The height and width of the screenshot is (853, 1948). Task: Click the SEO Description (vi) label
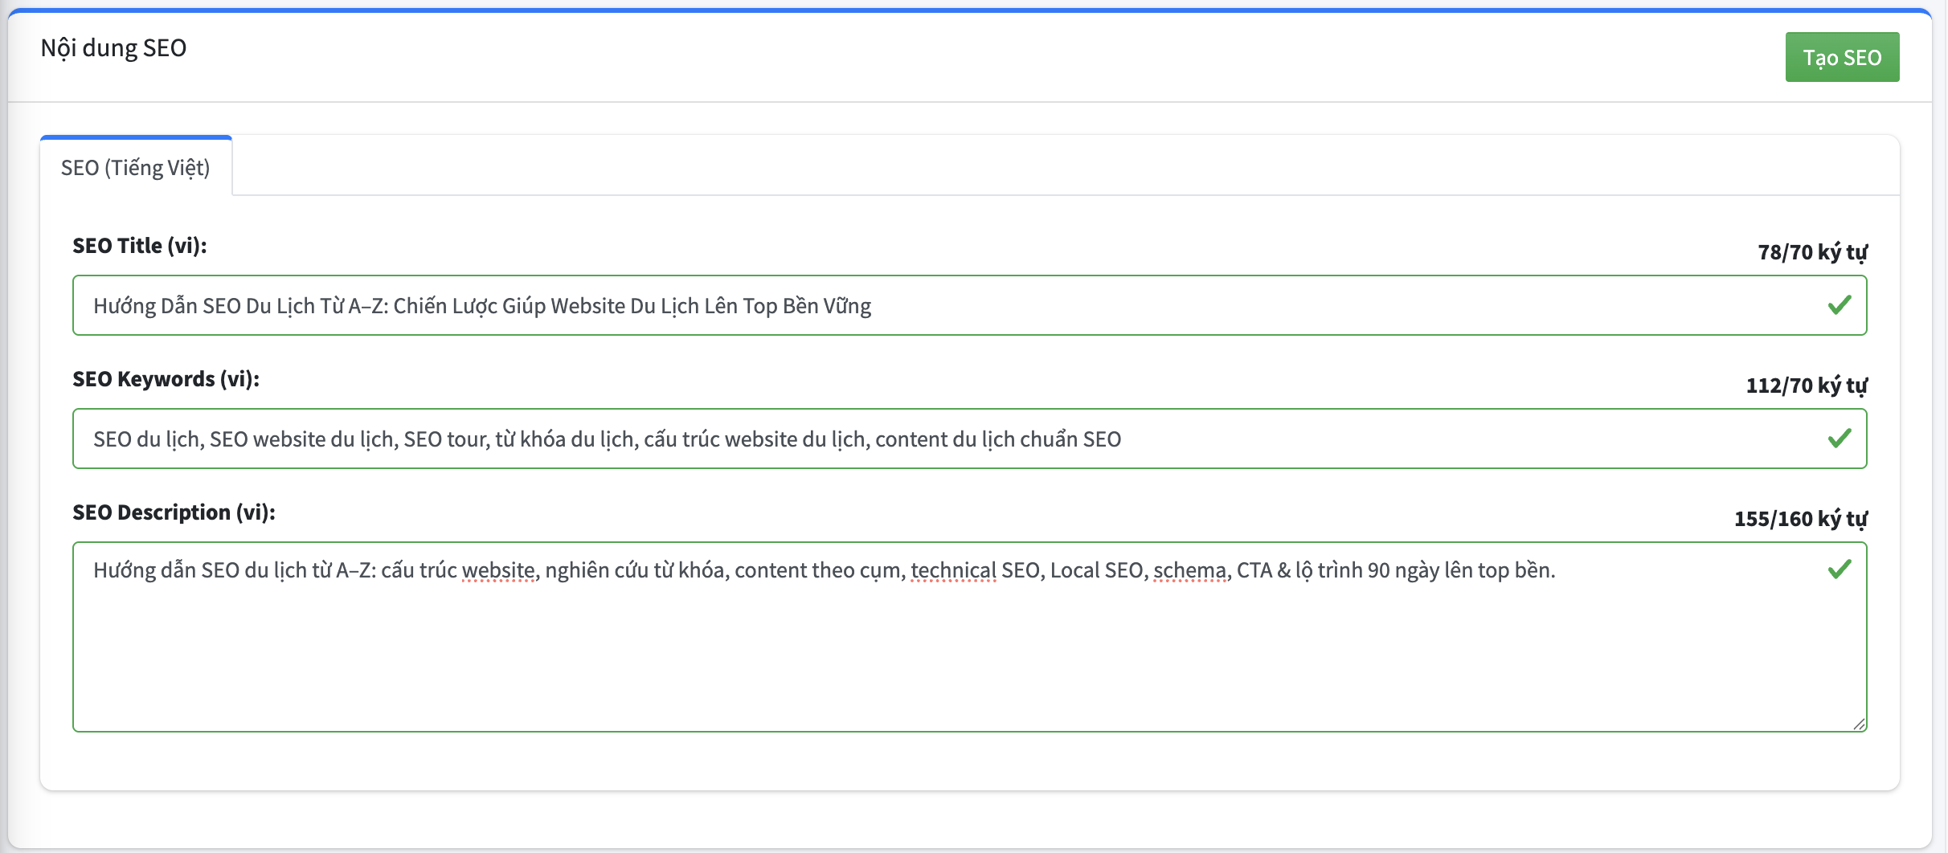tap(174, 512)
